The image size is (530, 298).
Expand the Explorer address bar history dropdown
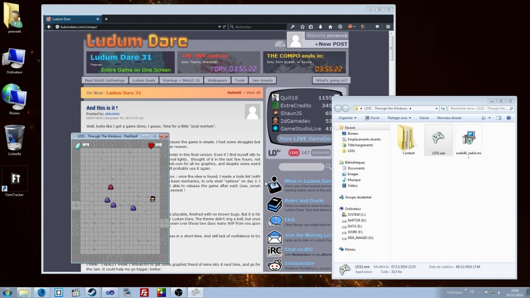point(436,108)
